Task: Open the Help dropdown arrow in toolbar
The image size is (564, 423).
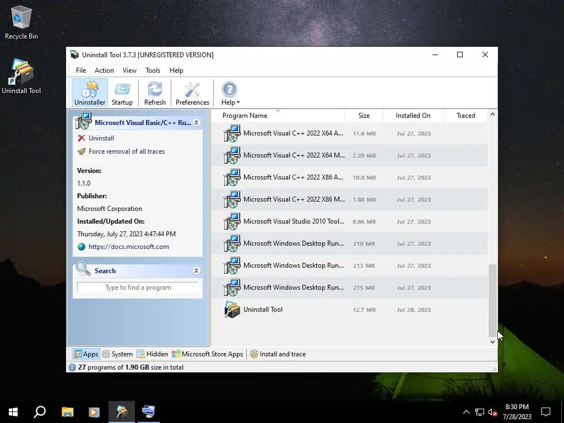Action: pos(238,102)
